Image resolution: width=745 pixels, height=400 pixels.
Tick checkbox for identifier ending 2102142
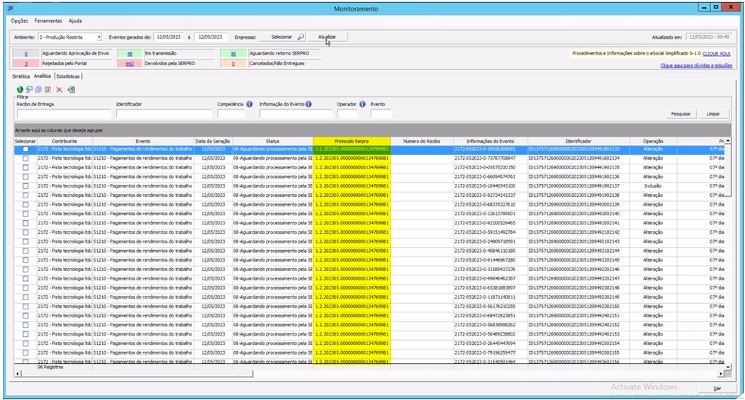26,232
